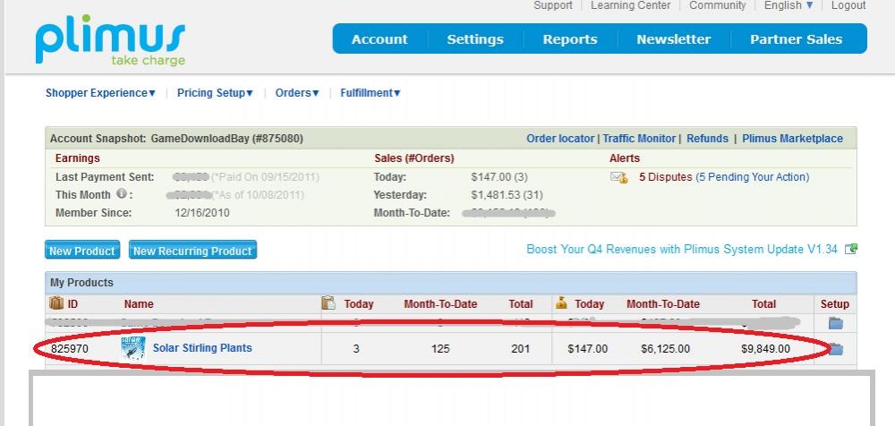Viewport: 895px width, 426px height.
Task: Open setup folder icon for Solar Stirling Plants
Action: [836, 349]
